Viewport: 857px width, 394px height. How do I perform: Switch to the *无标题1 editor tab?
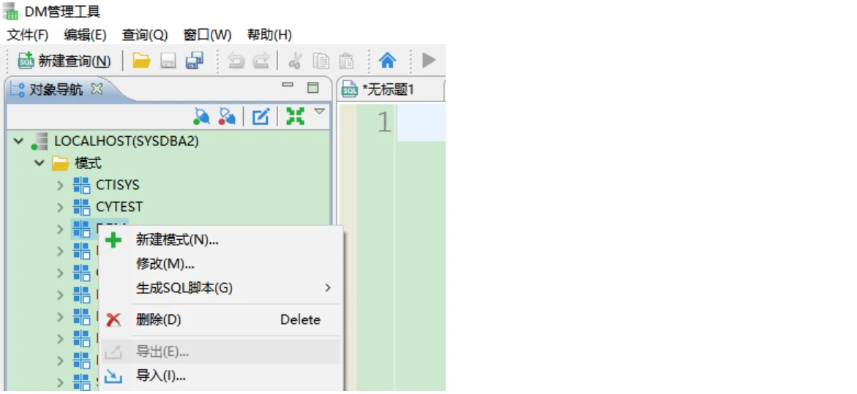(x=387, y=90)
